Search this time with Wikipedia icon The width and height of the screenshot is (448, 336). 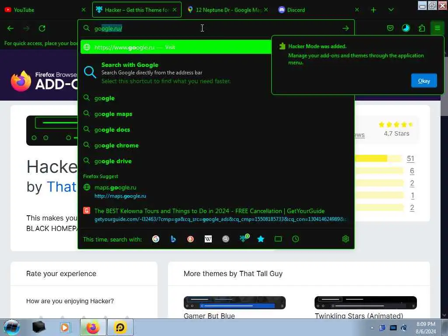[208, 239]
